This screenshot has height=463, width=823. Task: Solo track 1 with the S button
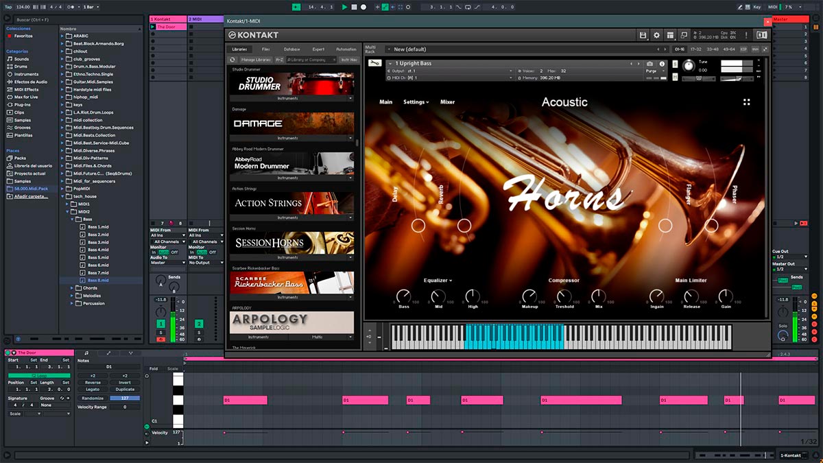coord(161,333)
